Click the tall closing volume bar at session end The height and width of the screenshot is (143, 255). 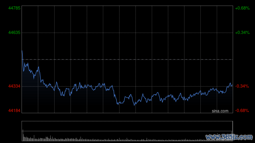(232, 131)
